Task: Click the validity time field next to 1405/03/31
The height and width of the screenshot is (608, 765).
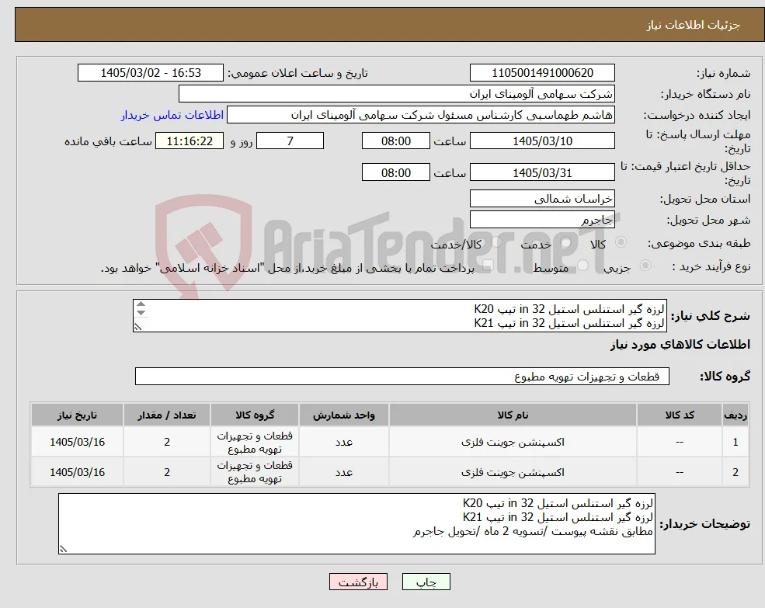Action: [395, 172]
